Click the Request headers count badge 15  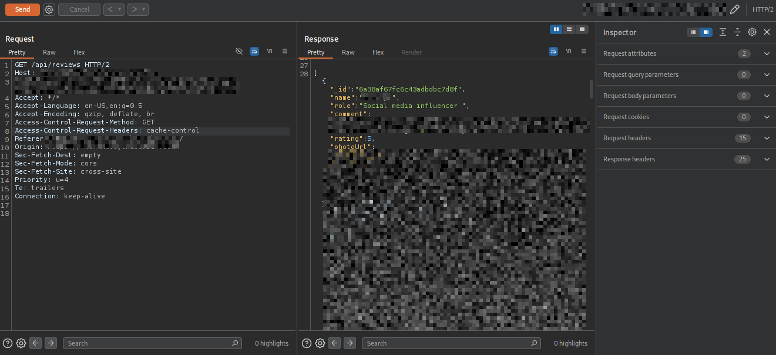click(743, 138)
